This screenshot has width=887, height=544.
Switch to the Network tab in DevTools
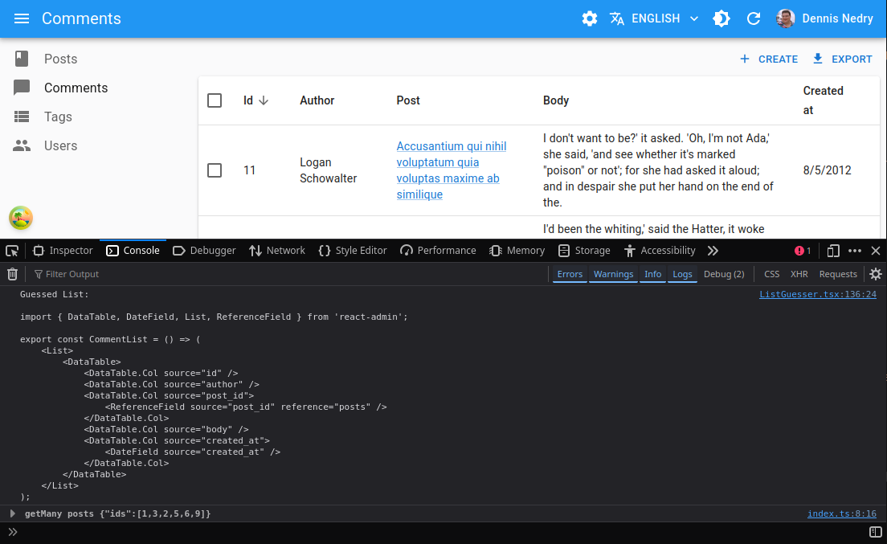click(277, 251)
